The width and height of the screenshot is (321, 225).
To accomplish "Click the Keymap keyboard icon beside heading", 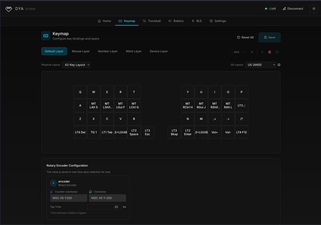I will tap(46, 36).
